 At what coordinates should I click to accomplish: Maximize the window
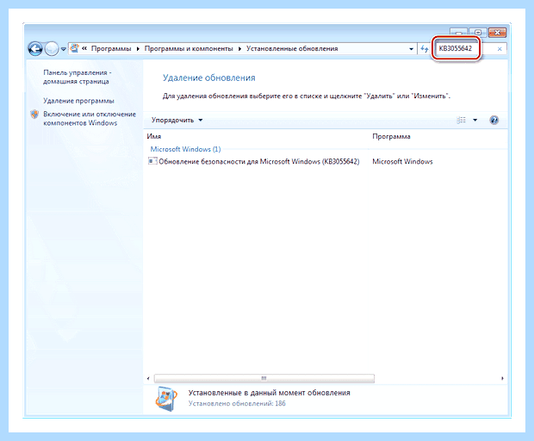(478, 33)
